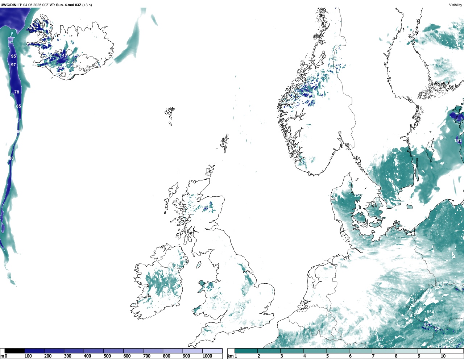Click the '(+3 h)' forecast offset
Screen dimensions: 464x359
click(87, 5)
